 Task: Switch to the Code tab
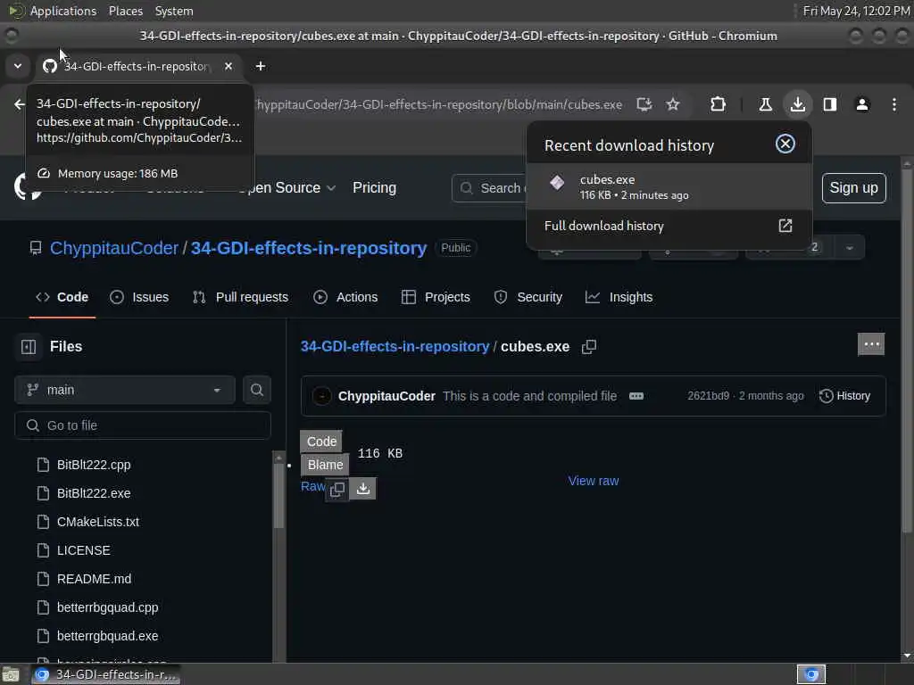click(62, 297)
